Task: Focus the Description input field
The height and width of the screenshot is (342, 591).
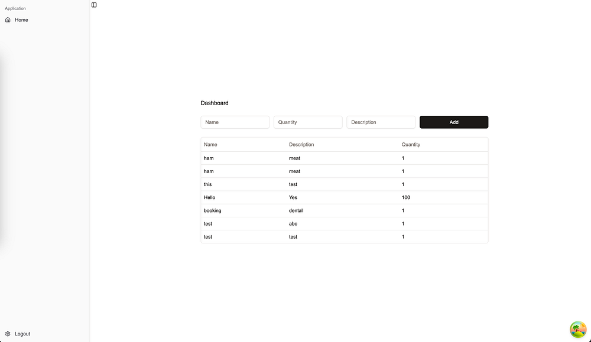Action: point(381,122)
